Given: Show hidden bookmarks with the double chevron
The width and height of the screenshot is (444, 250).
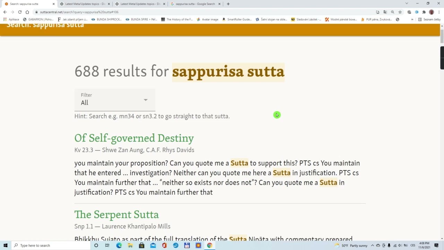Looking at the screenshot, I should (412, 19).
